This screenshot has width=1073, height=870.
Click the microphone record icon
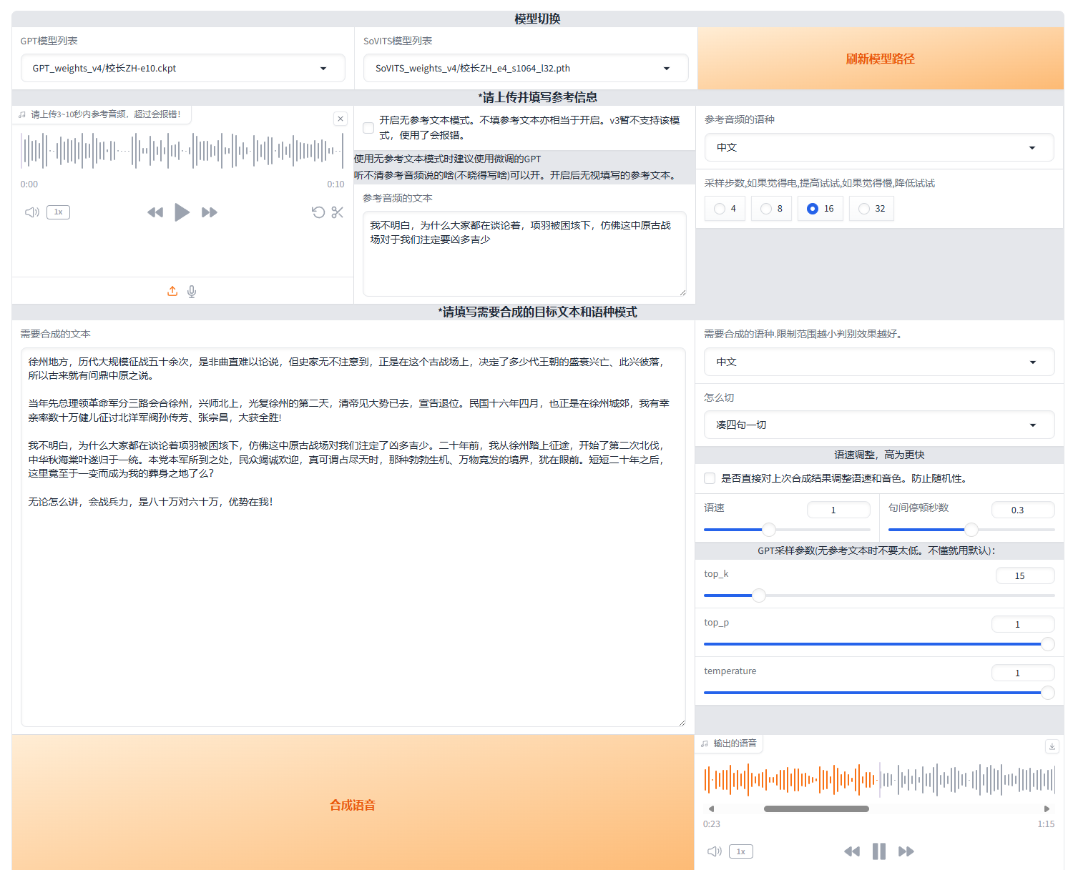click(x=192, y=291)
